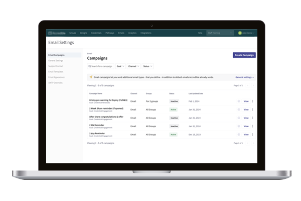
Task: Select Email Templates in the sidebar
Action: tap(56, 71)
